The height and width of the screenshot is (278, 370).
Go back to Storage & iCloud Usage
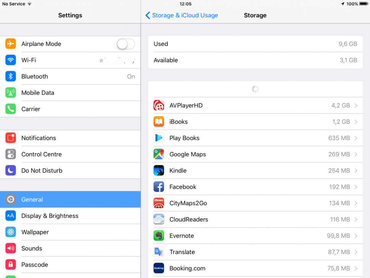(182, 15)
